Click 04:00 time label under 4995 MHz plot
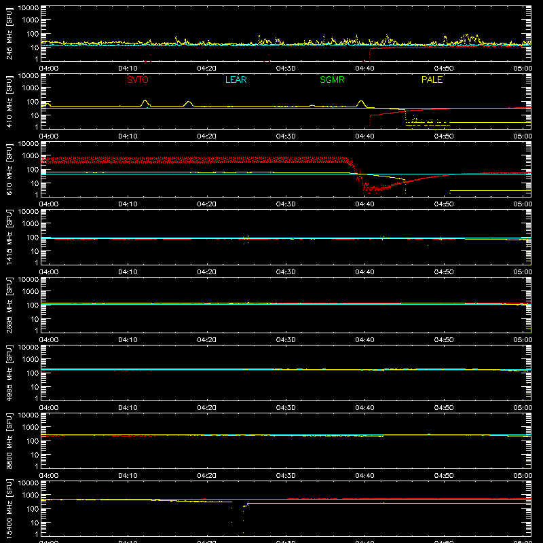The width and height of the screenshot is (543, 543). tap(48, 408)
